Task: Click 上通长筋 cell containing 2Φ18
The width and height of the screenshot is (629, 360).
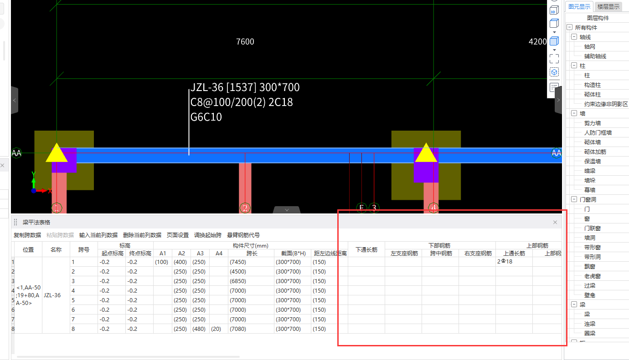Action: pos(514,262)
